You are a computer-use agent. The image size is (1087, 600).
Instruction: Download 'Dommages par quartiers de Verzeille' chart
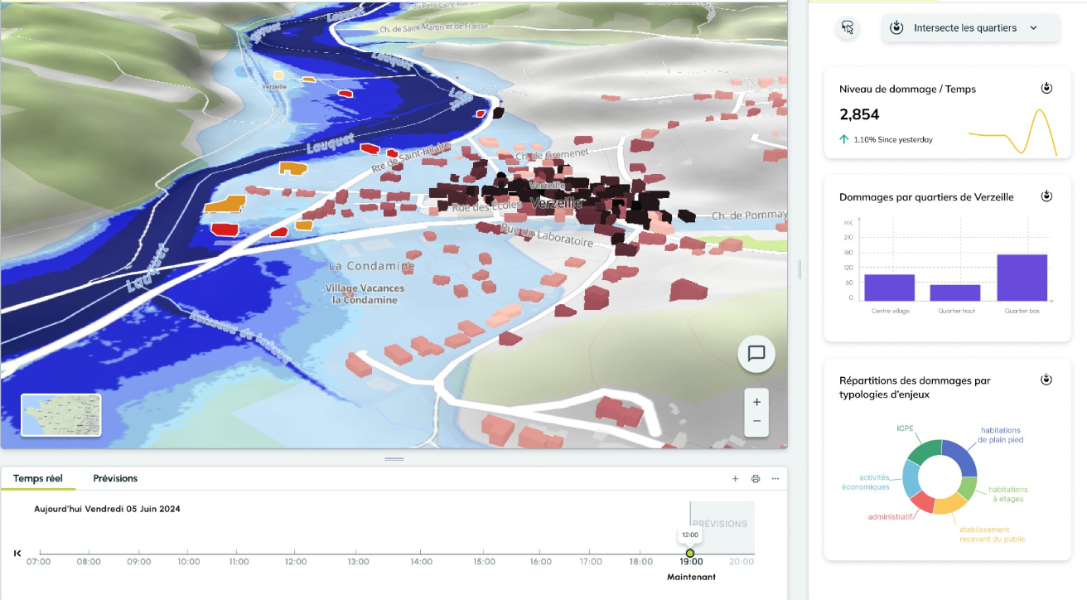click(x=1046, y=196)
